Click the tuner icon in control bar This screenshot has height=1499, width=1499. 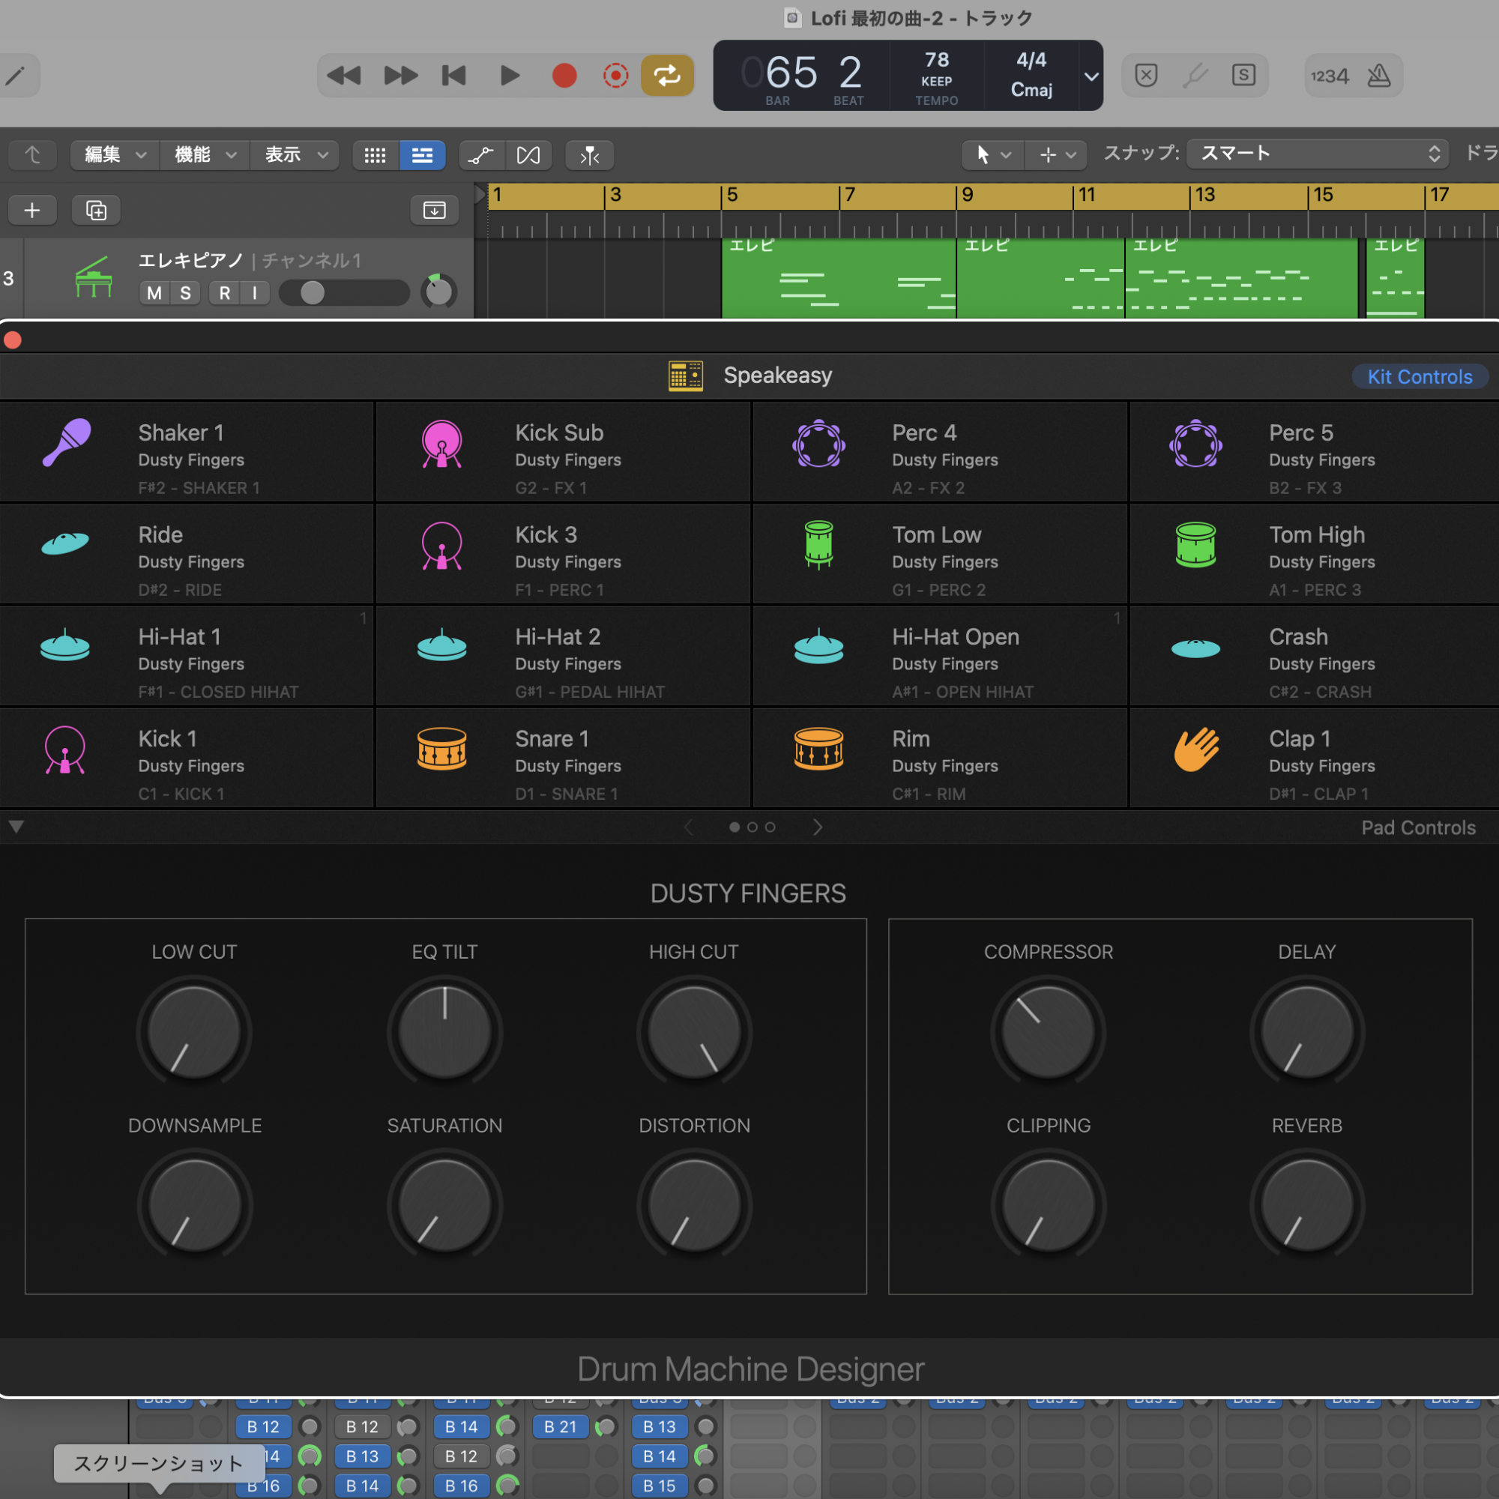click(x=1195, y=75)
